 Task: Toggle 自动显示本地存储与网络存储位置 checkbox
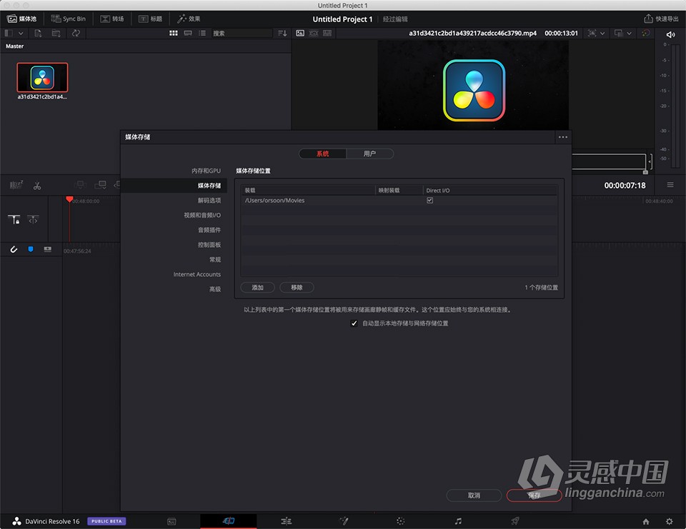[x=354, y=323]
